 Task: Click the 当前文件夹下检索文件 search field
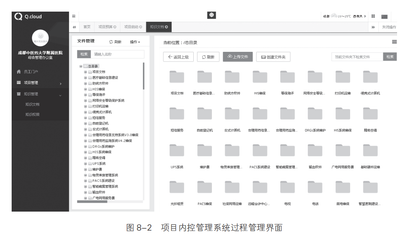click(357, 57)
